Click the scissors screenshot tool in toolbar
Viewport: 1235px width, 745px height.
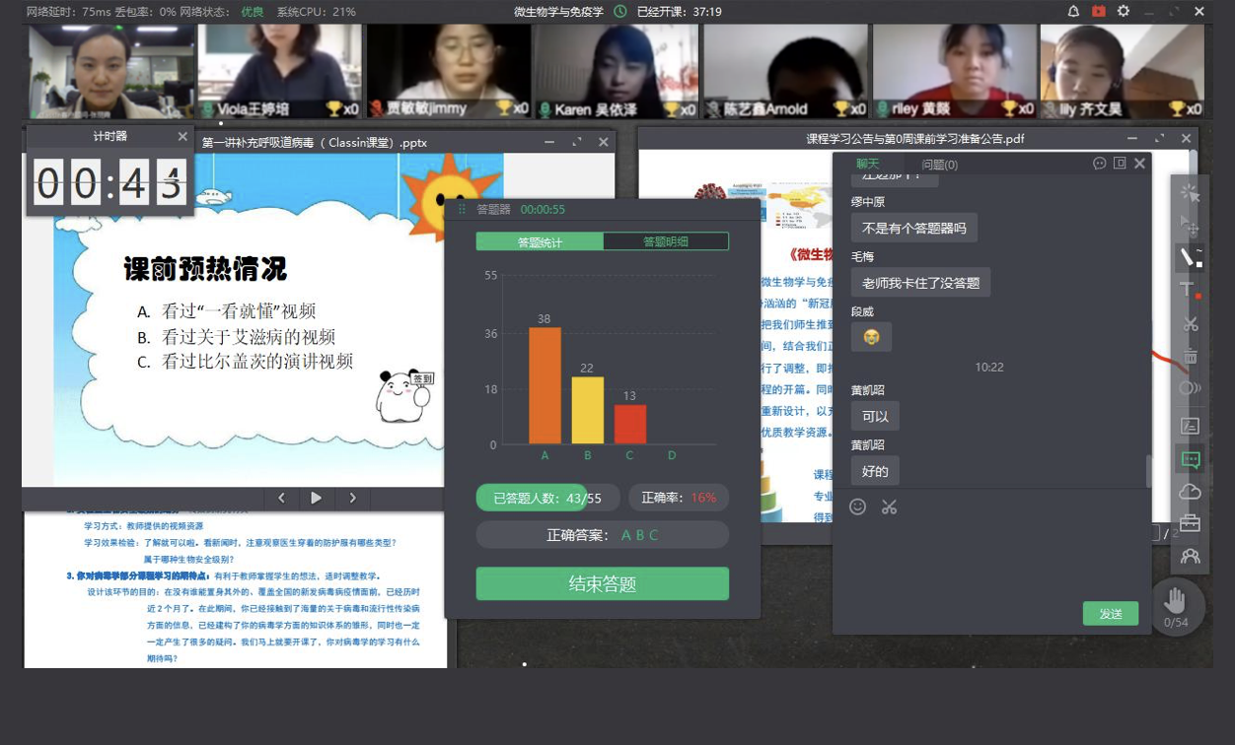tap(1191, 323)
